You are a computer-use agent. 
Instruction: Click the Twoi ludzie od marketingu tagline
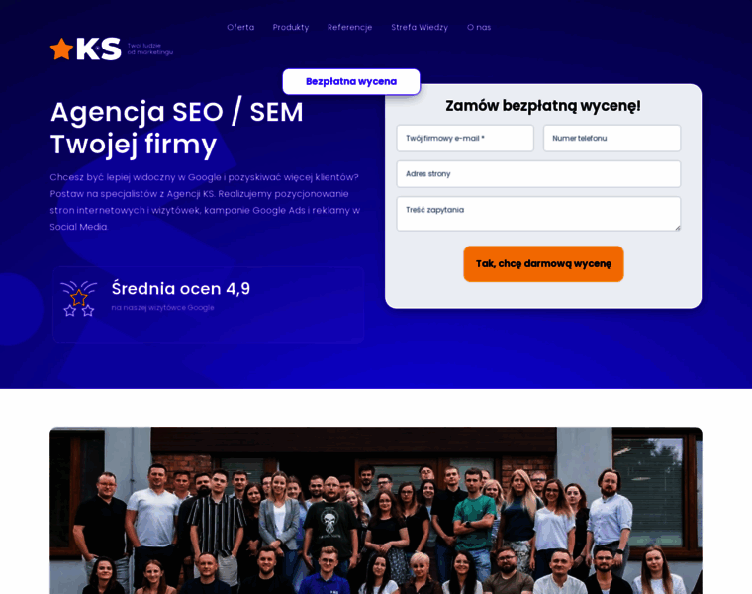[150, 49]
